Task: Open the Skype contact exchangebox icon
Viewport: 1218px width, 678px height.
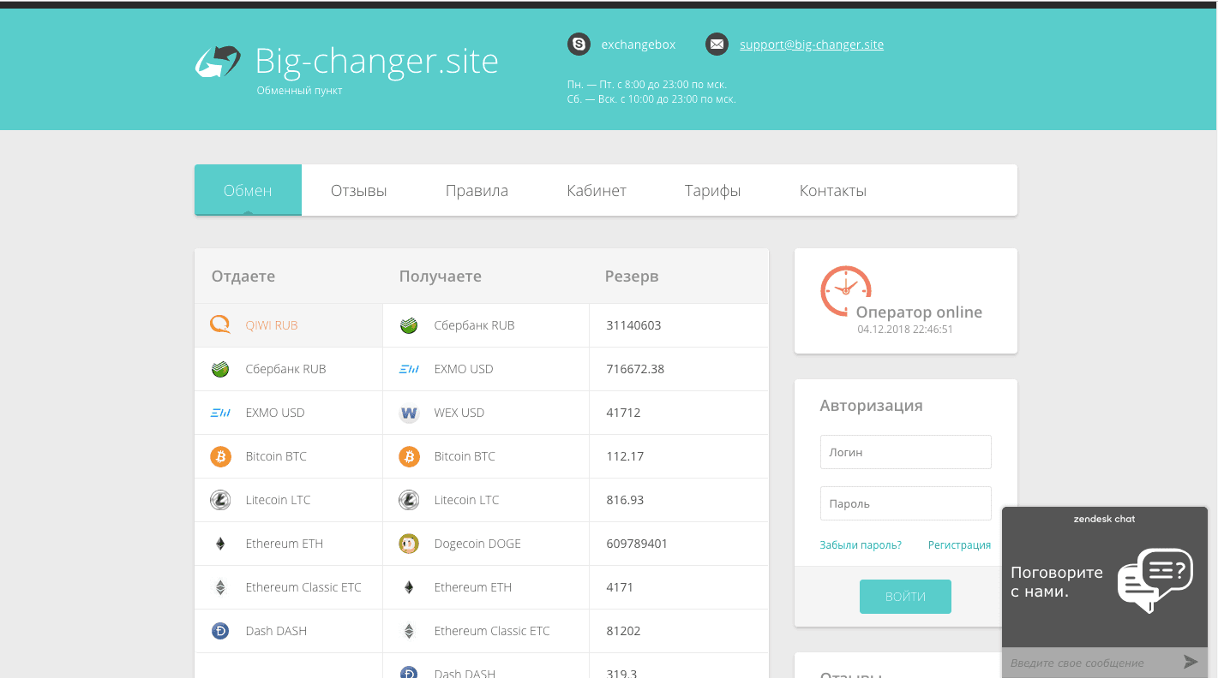Action: [x=579, y=44]
